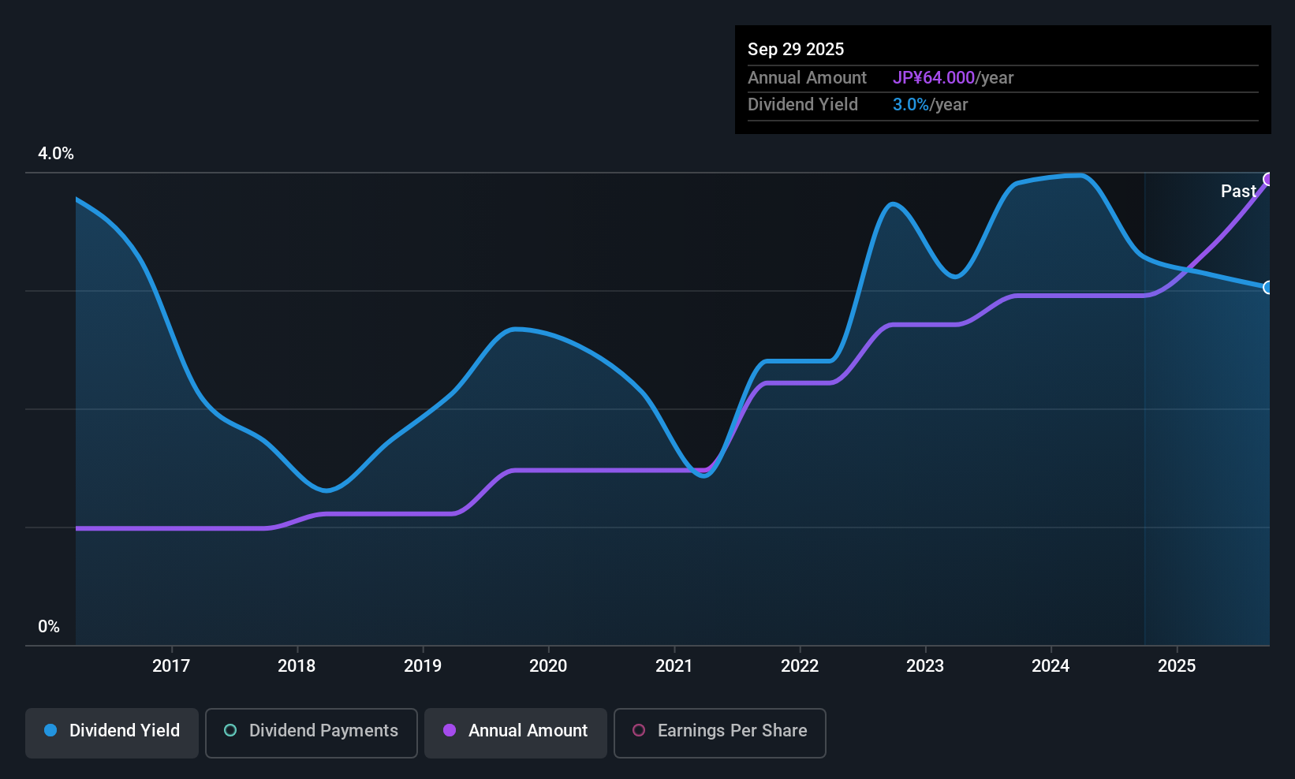1295x779 pixels.
Task: Click the pink ring beside Earnings Per Share
Action: [x=639, y=730]
